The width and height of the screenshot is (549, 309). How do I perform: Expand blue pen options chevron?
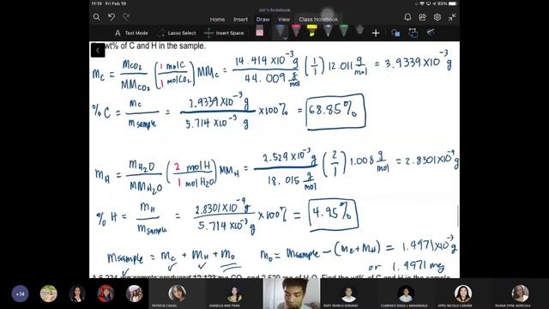pos(286,38)
